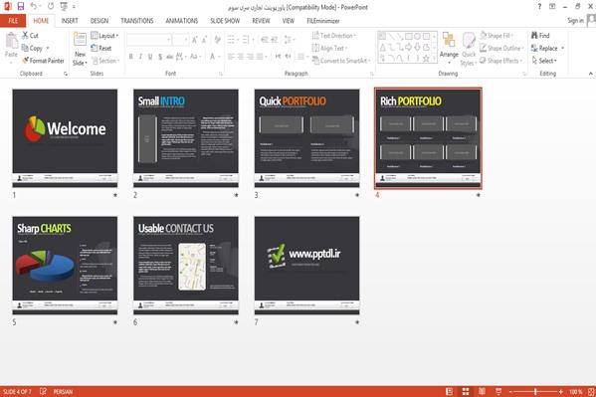
Task: Select the Format Painter tool
Action: pyautogui.click(x=43, y=61)
